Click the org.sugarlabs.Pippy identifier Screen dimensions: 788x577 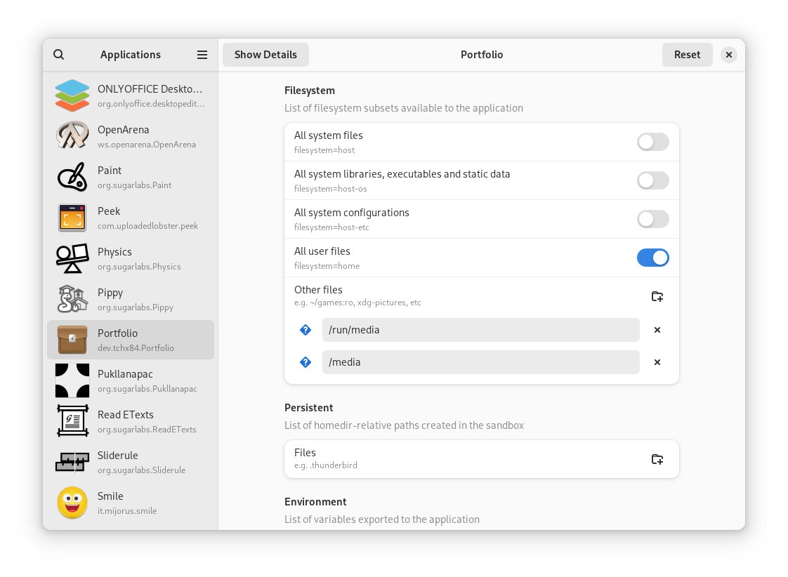[x=136, y=307]
